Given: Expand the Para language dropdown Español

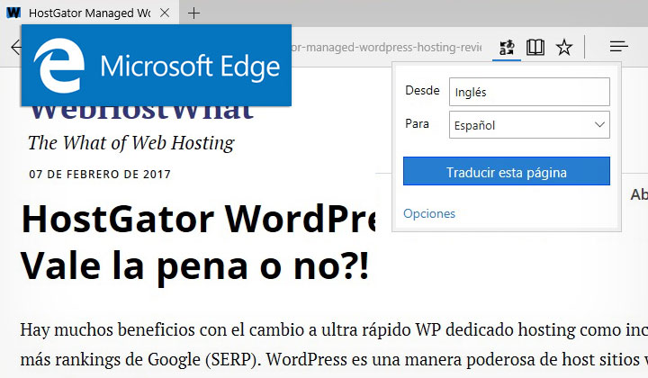Looking at the screenshot, I should coord(529,125).
